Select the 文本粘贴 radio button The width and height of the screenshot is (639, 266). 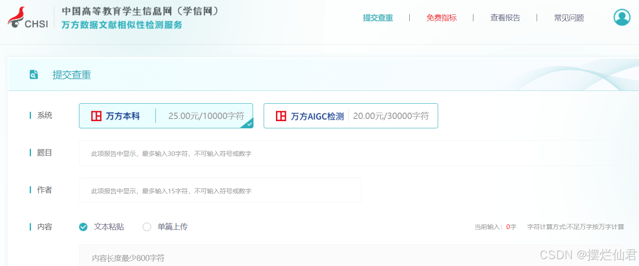pyautogui.click(x=83, y=227)
